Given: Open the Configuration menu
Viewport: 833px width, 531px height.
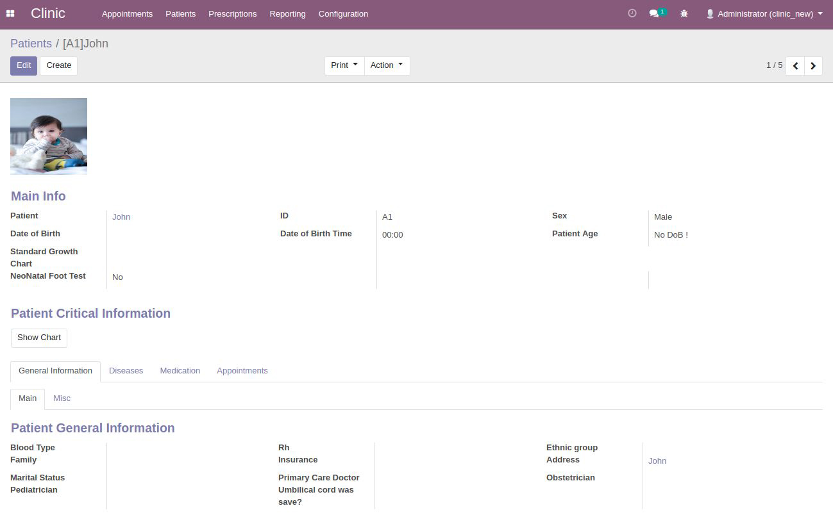Looking at the screenshot, I should [x=343, y=13].
